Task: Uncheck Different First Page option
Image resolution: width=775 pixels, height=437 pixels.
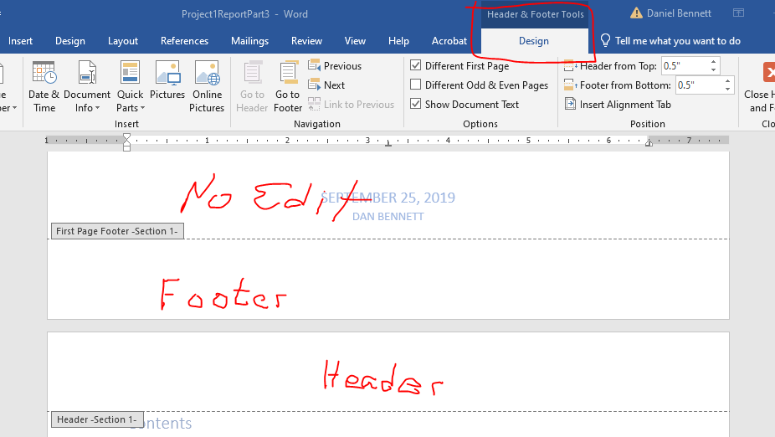Action: click(x=416, y=66)
